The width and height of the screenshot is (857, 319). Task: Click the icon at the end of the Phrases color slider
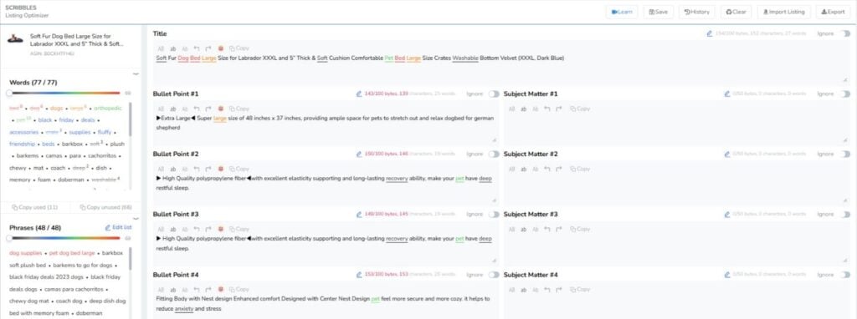128,238
